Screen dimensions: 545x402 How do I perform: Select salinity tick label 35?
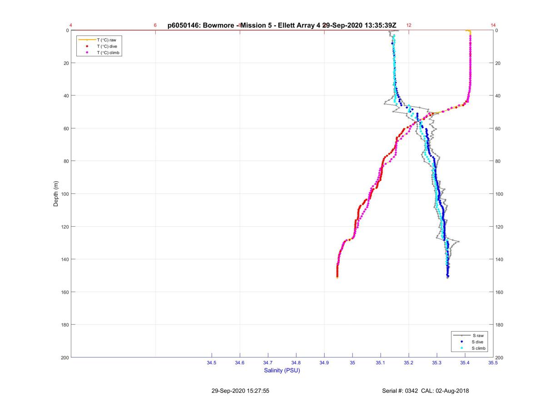(x=352, y=362)
